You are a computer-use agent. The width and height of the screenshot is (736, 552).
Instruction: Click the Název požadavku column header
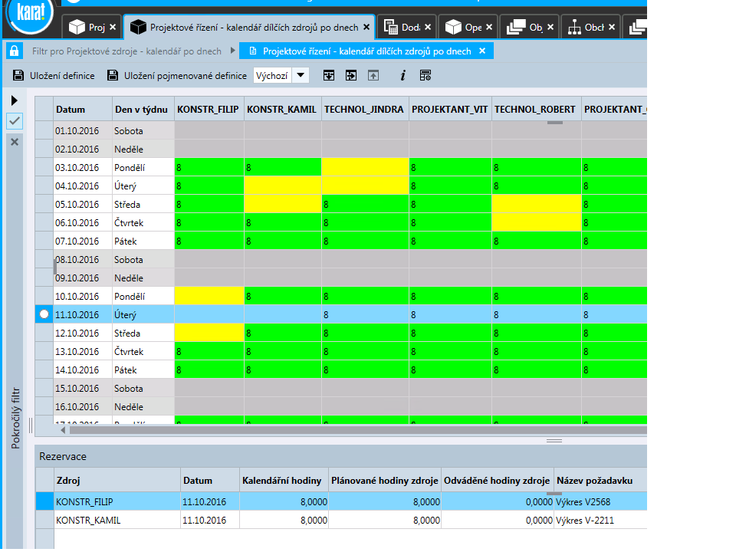point(600,480)
